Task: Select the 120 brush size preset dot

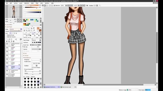Action: point(38,82)
